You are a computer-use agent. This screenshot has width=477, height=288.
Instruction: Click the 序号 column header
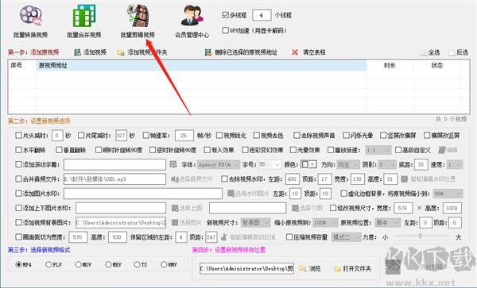(x=21, y=65)
